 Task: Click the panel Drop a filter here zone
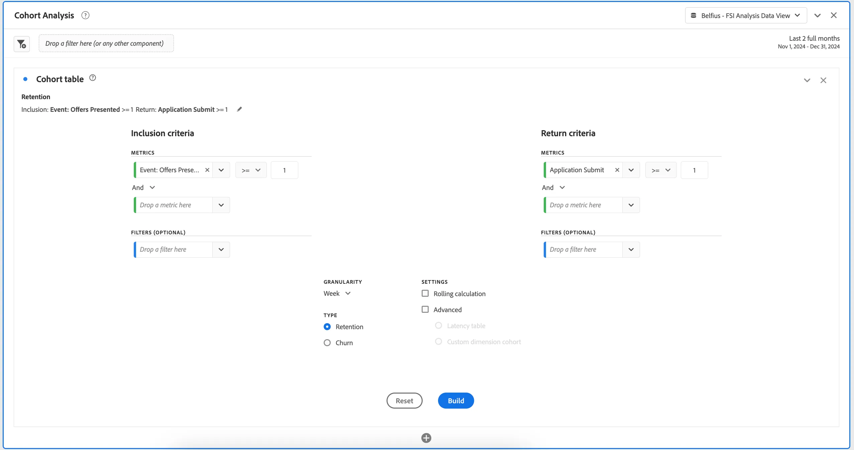(x=106, y=43)
